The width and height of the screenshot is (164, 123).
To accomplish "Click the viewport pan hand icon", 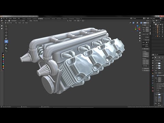I will [140, 36].
